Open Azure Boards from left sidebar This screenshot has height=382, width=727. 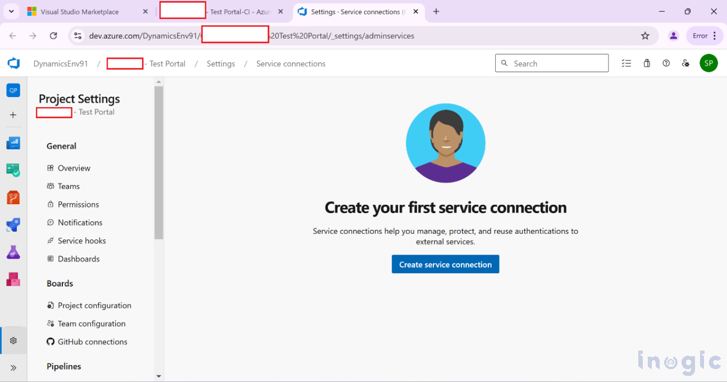click(13, 170)
